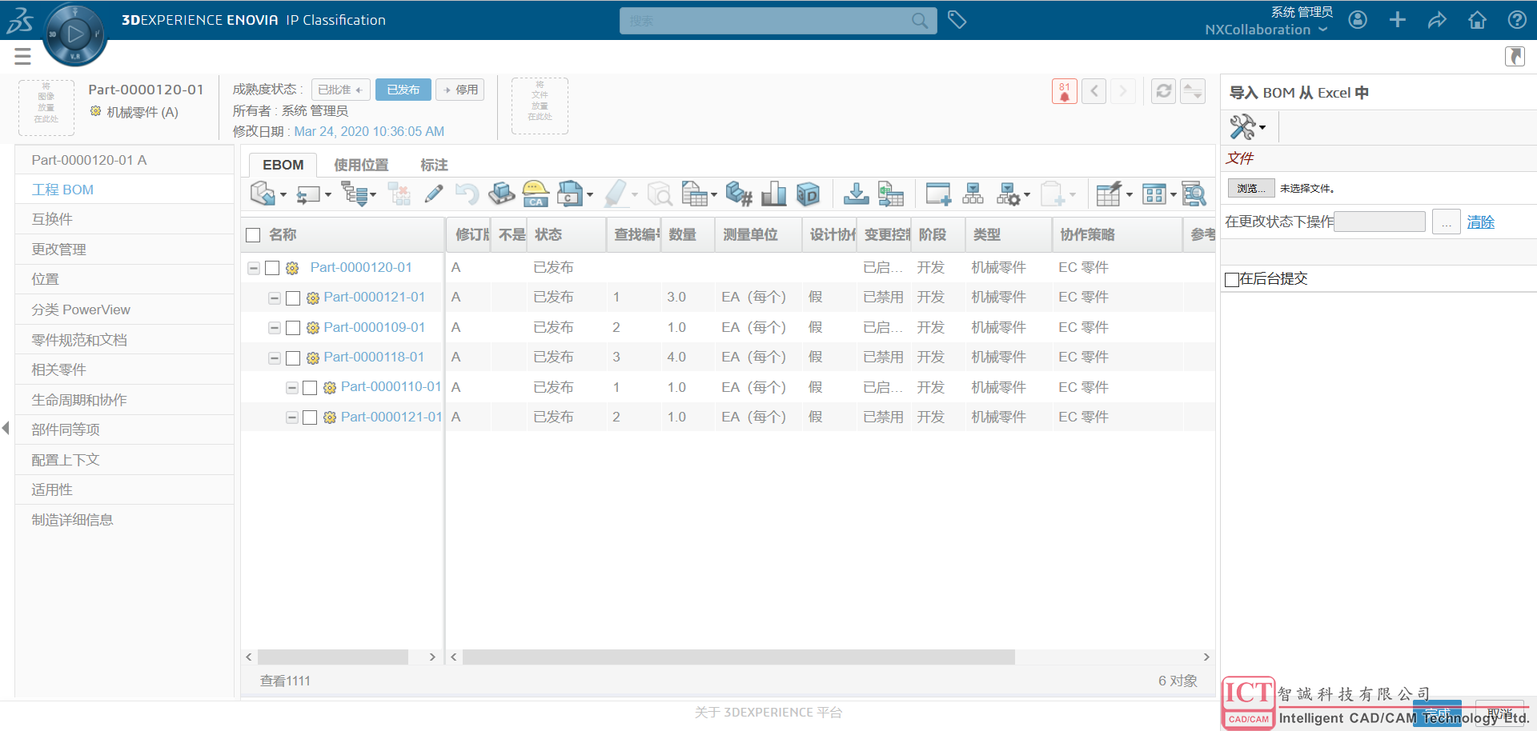Open the C document icon dropdown arrow
This screenshot has height=731, width=1537.
(x=590, y=194)
